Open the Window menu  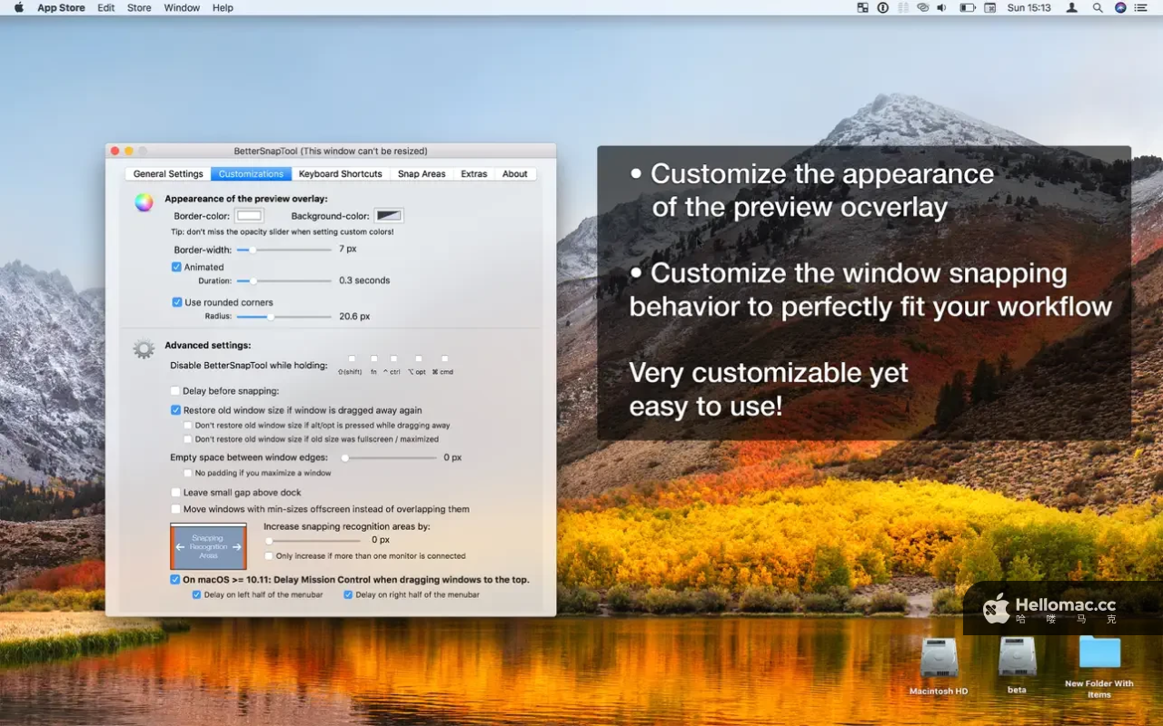click(182, 7)
